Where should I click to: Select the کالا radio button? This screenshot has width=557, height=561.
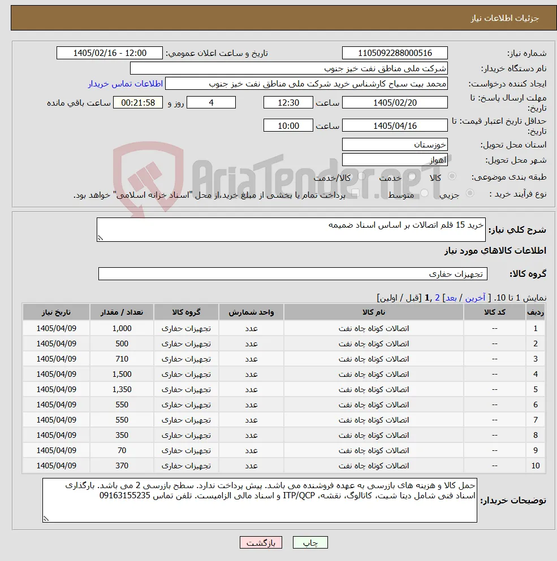click(452, 176)
